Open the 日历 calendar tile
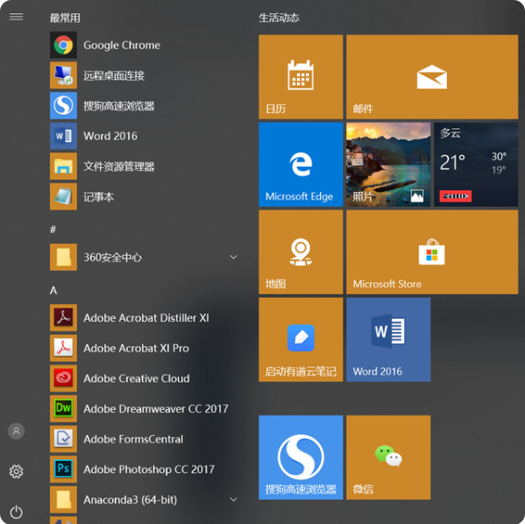The image size is (525, 524). click(x=301, y=77)
